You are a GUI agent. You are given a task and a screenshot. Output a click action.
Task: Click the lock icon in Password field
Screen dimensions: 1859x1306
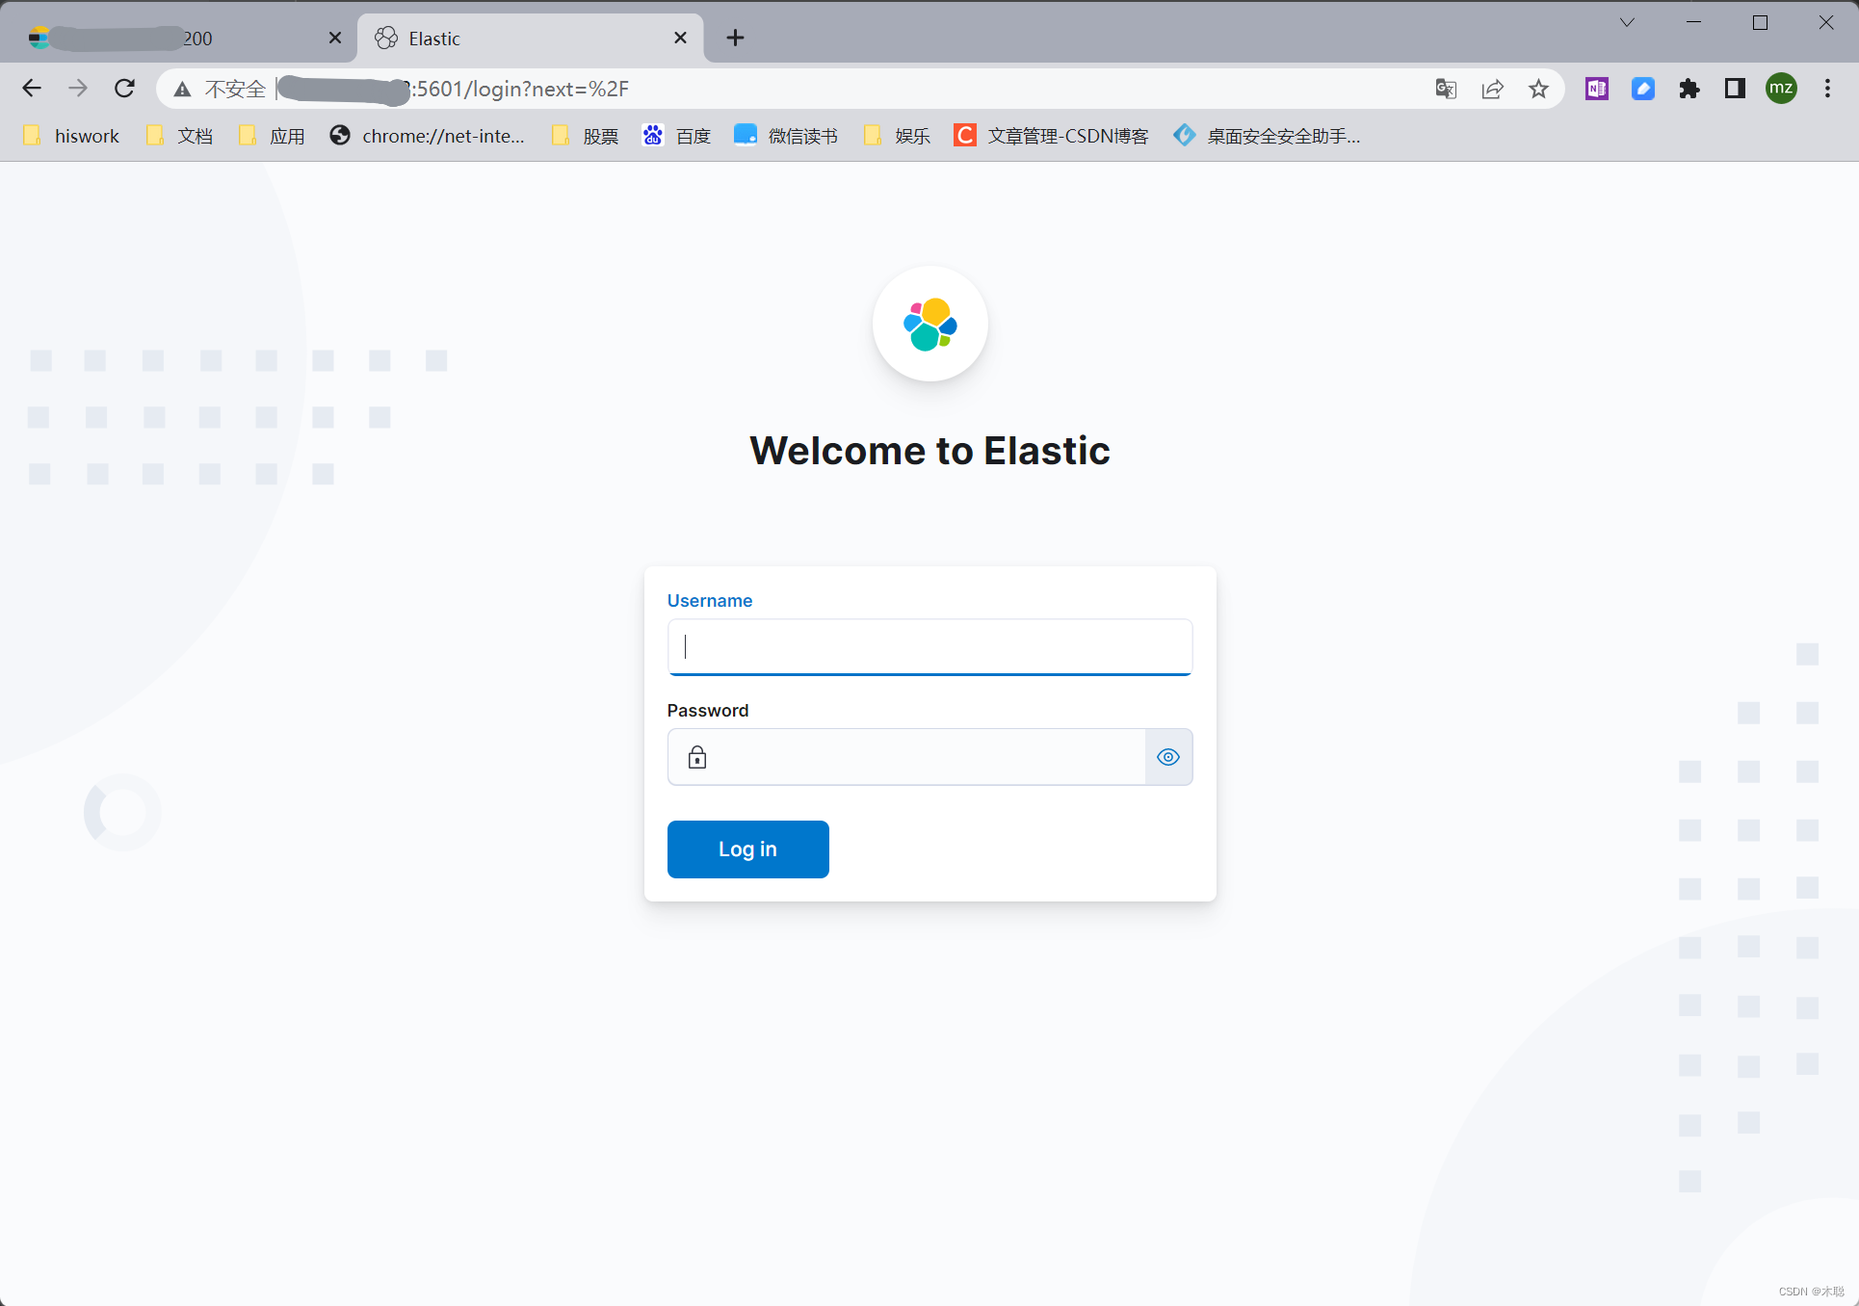click(697, 757)
